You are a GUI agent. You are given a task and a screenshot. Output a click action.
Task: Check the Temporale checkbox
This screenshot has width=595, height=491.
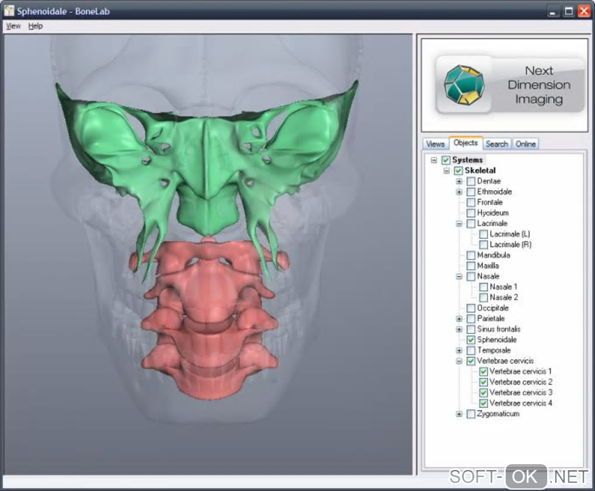click(471, 350)
